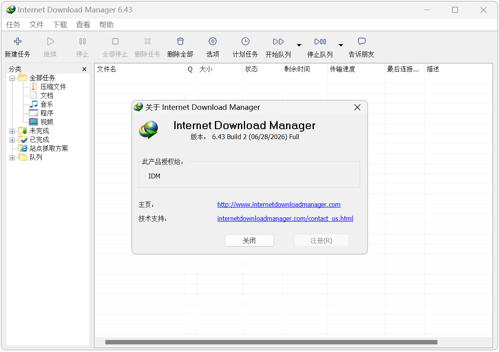Expand the 队列 tree node
Screen dimensions: 499x352
[12, 158]
